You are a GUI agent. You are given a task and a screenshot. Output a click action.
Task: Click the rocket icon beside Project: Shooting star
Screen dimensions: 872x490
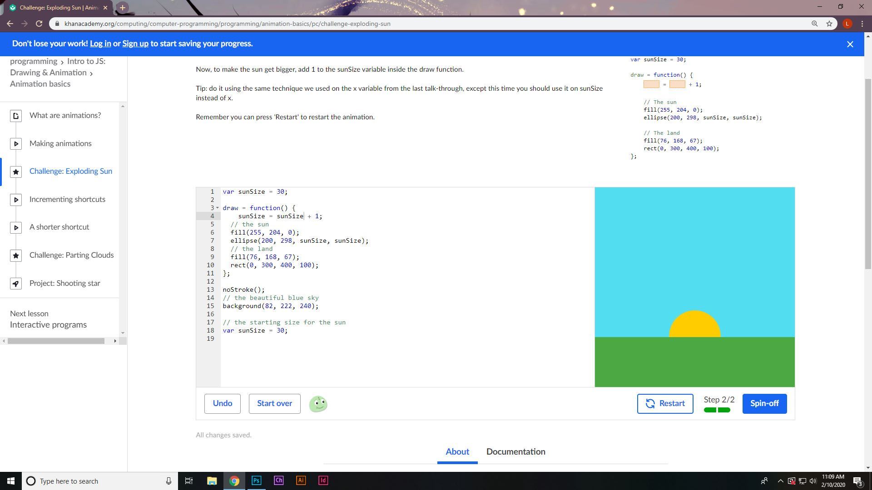tap(16, 284)
